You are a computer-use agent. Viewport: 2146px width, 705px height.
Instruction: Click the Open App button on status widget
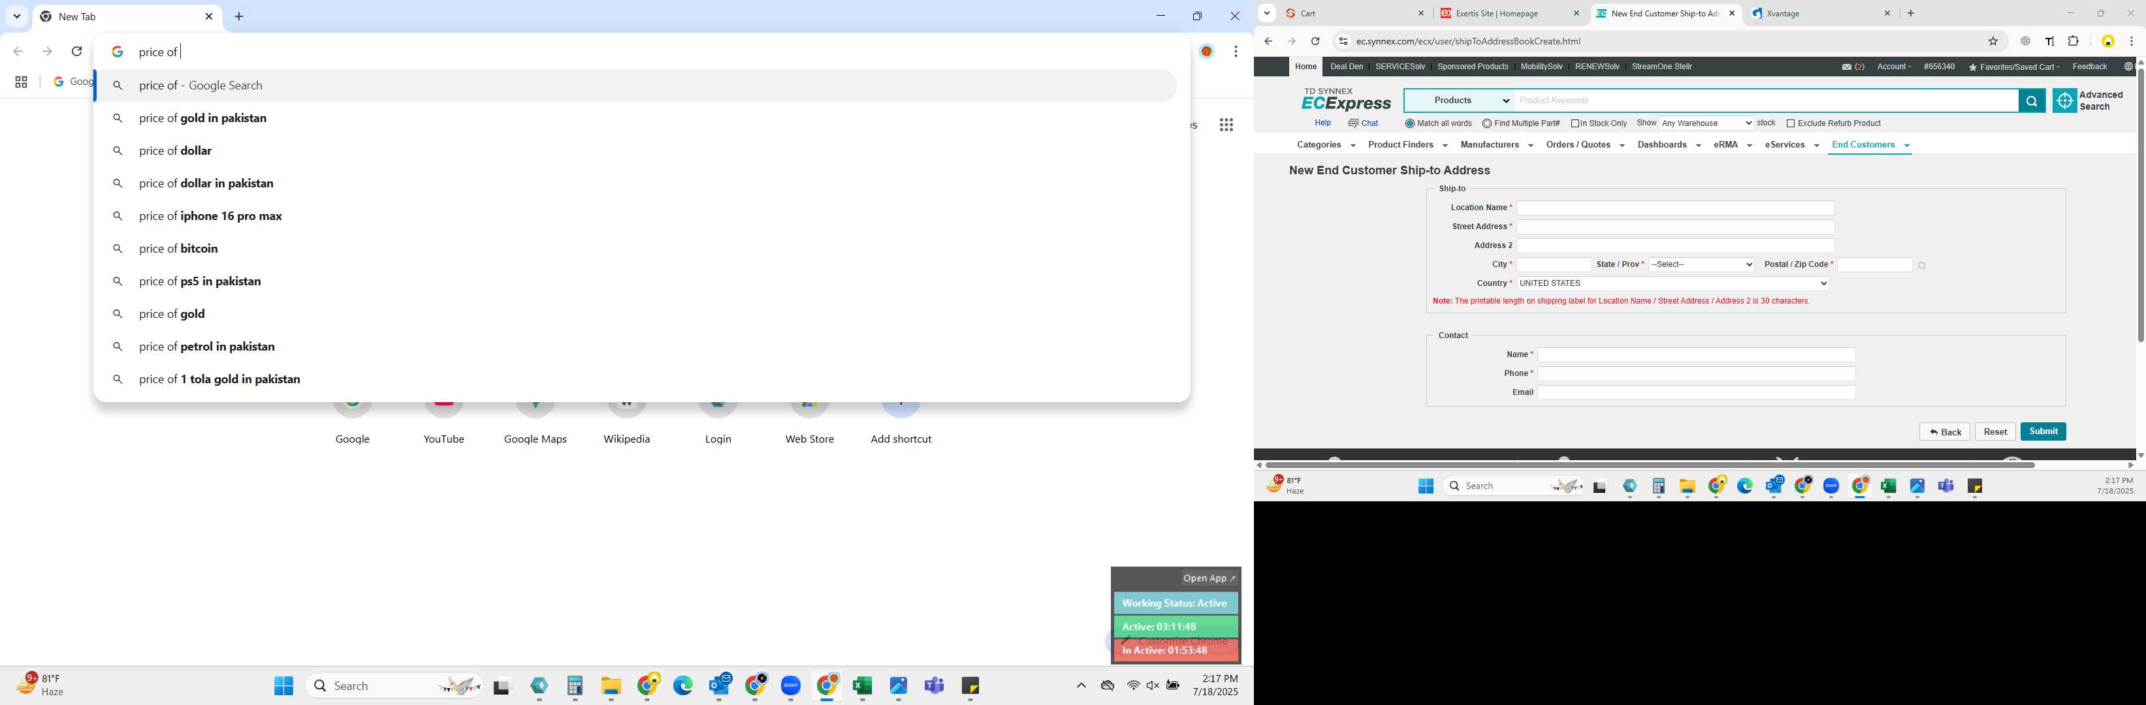point(1209,578)
